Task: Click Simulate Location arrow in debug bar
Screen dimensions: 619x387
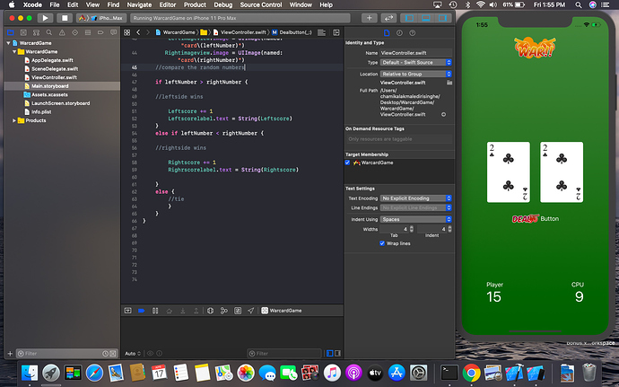Action: point(249,310)
